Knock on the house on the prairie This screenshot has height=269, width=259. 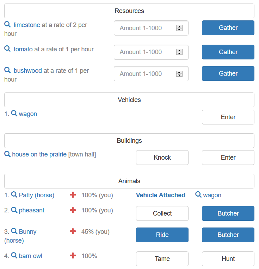pos(162,158)
